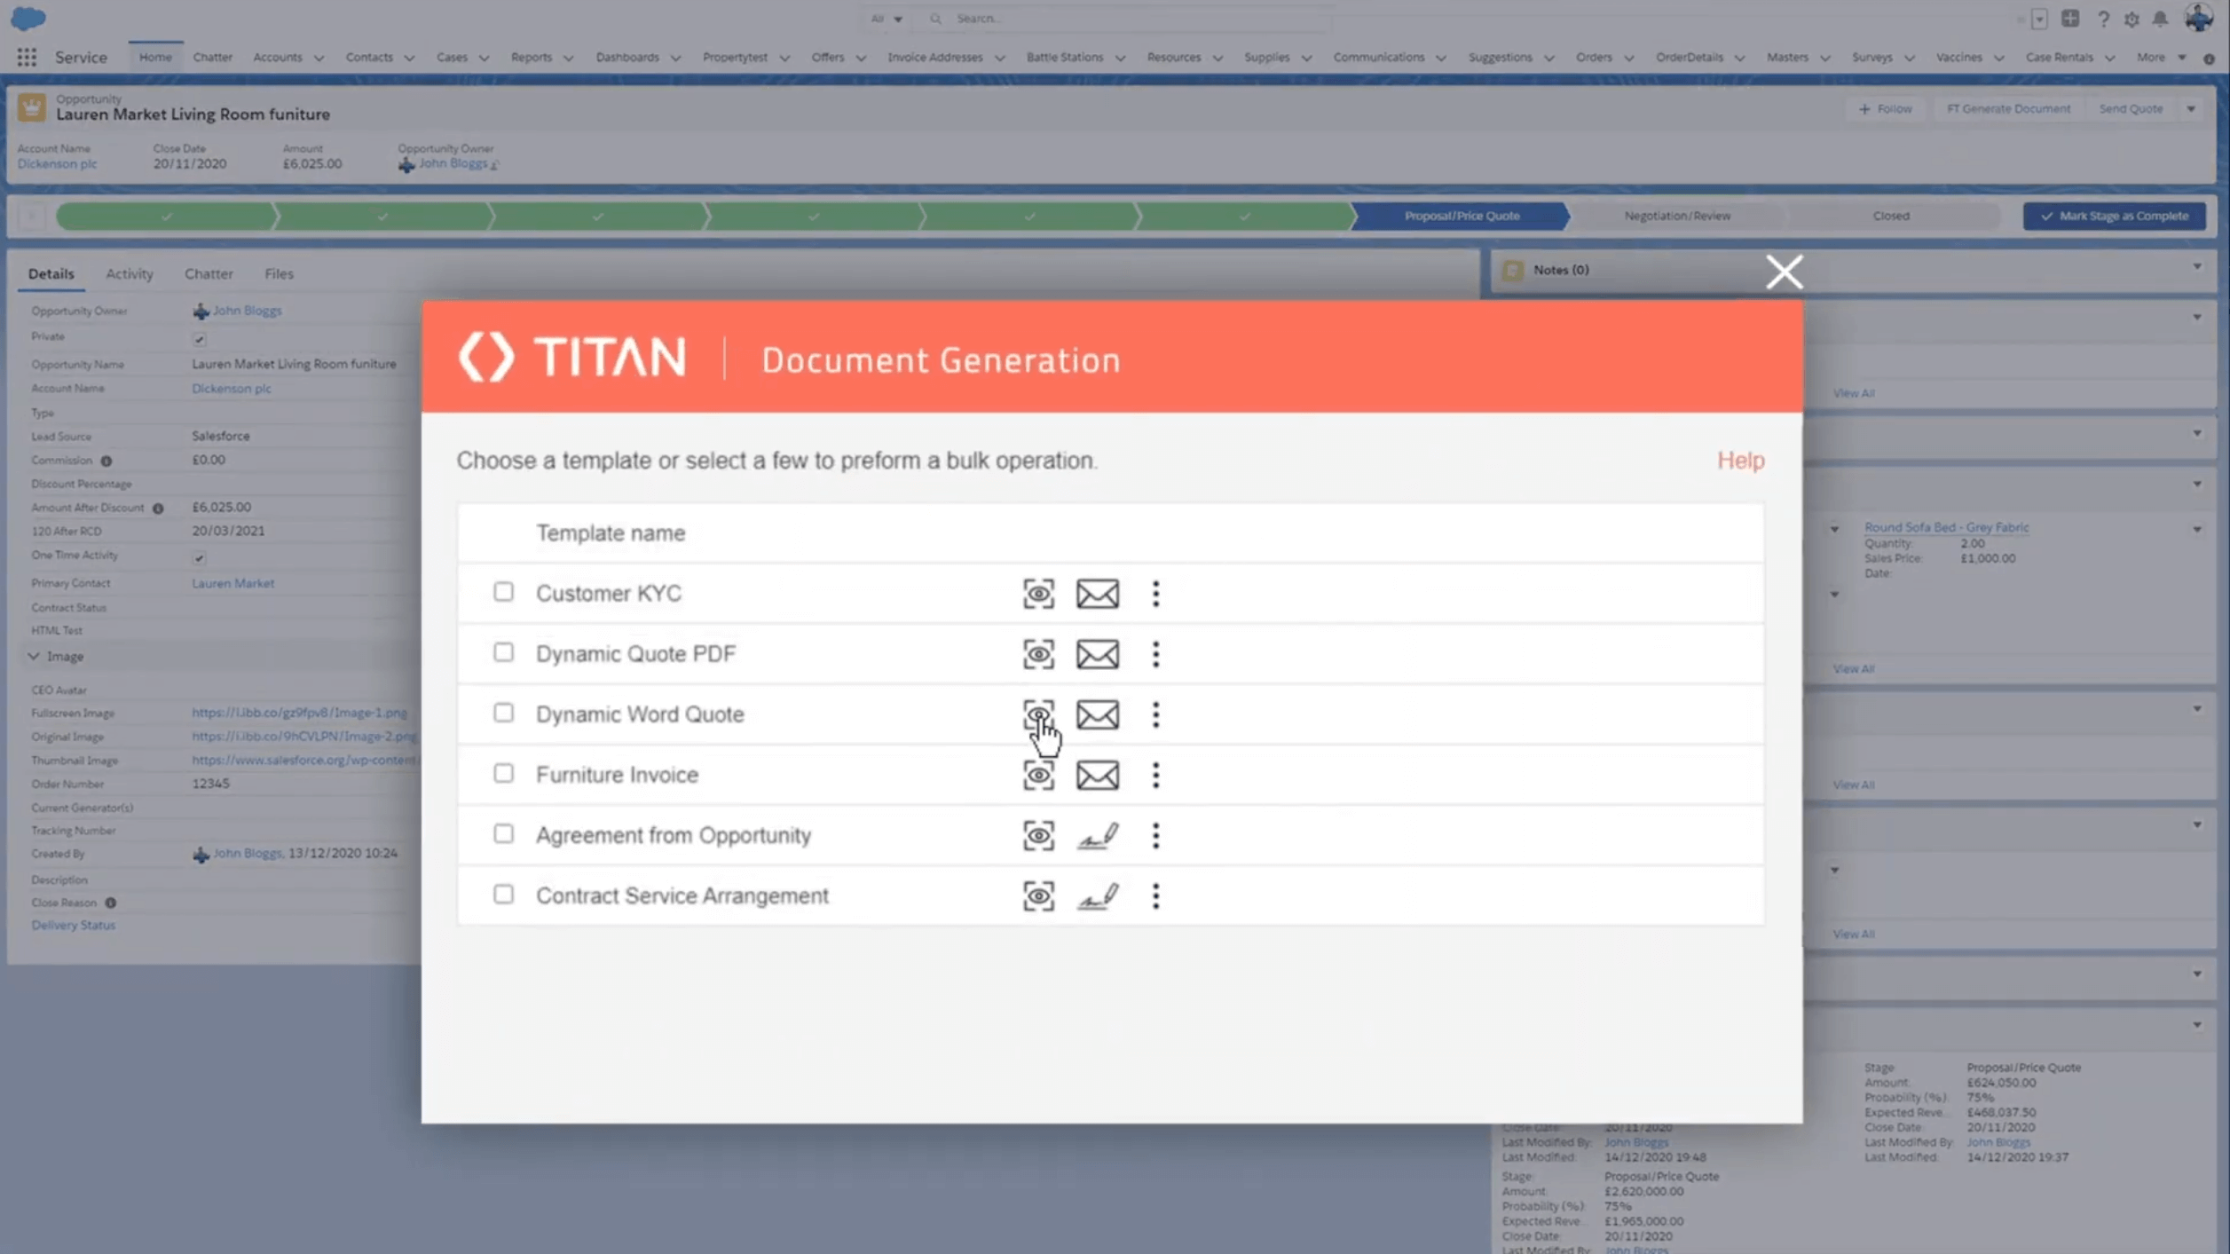2230x1254 pixels.
Task: Open more options for Dynamic Word Quote
Action: click(1155, 714)
